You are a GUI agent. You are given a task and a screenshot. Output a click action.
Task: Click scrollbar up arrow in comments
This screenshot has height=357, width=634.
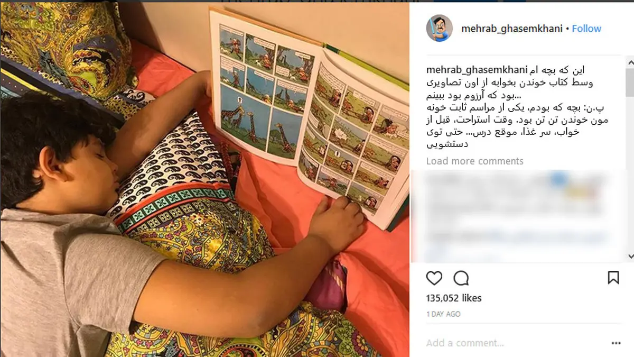(629, 62)
